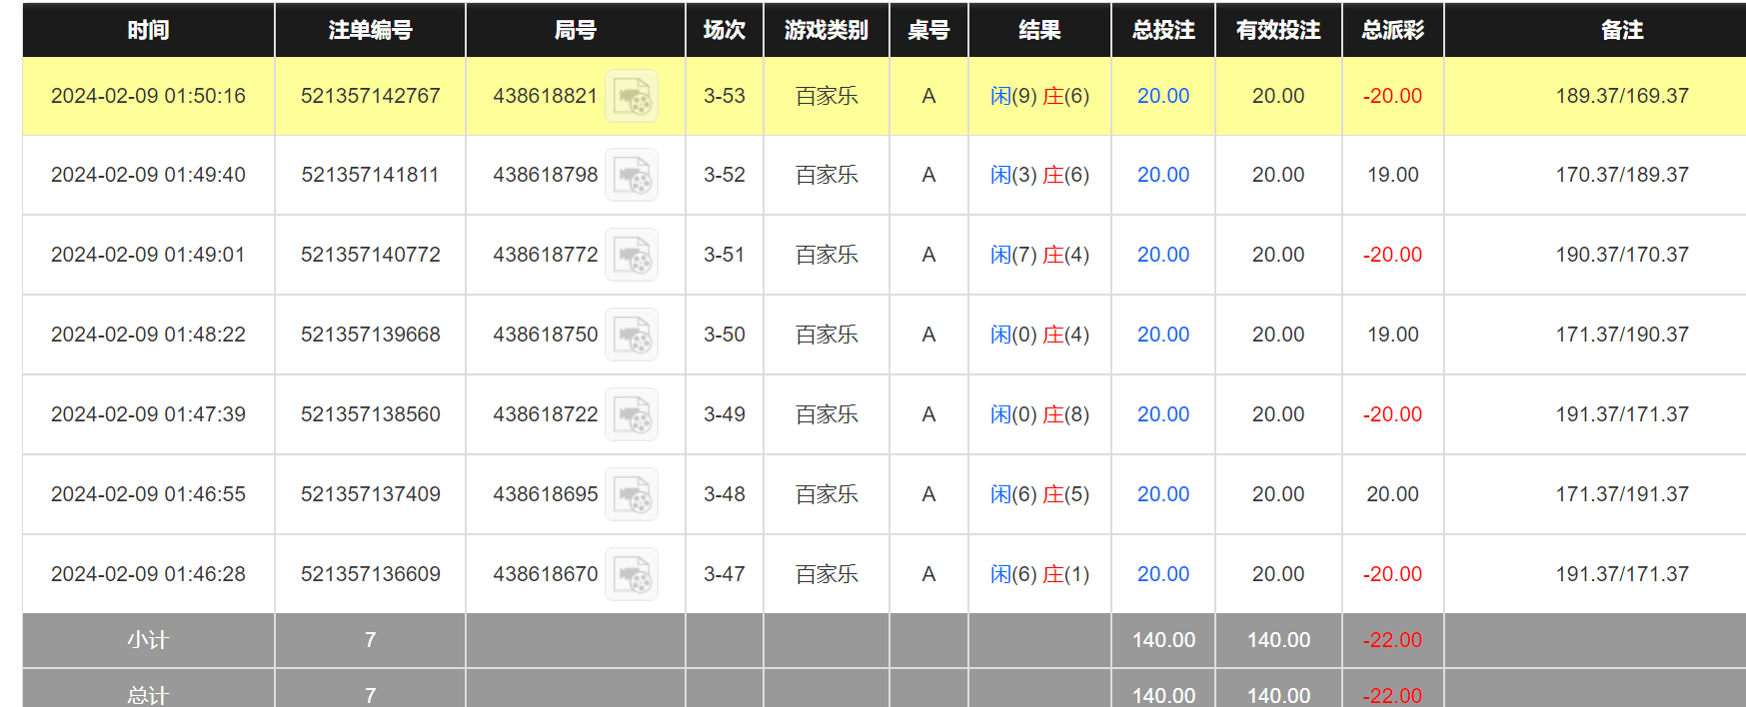Click session number 3-50
The width and height of the screenshot is (1746, 707).
point(725,335)
